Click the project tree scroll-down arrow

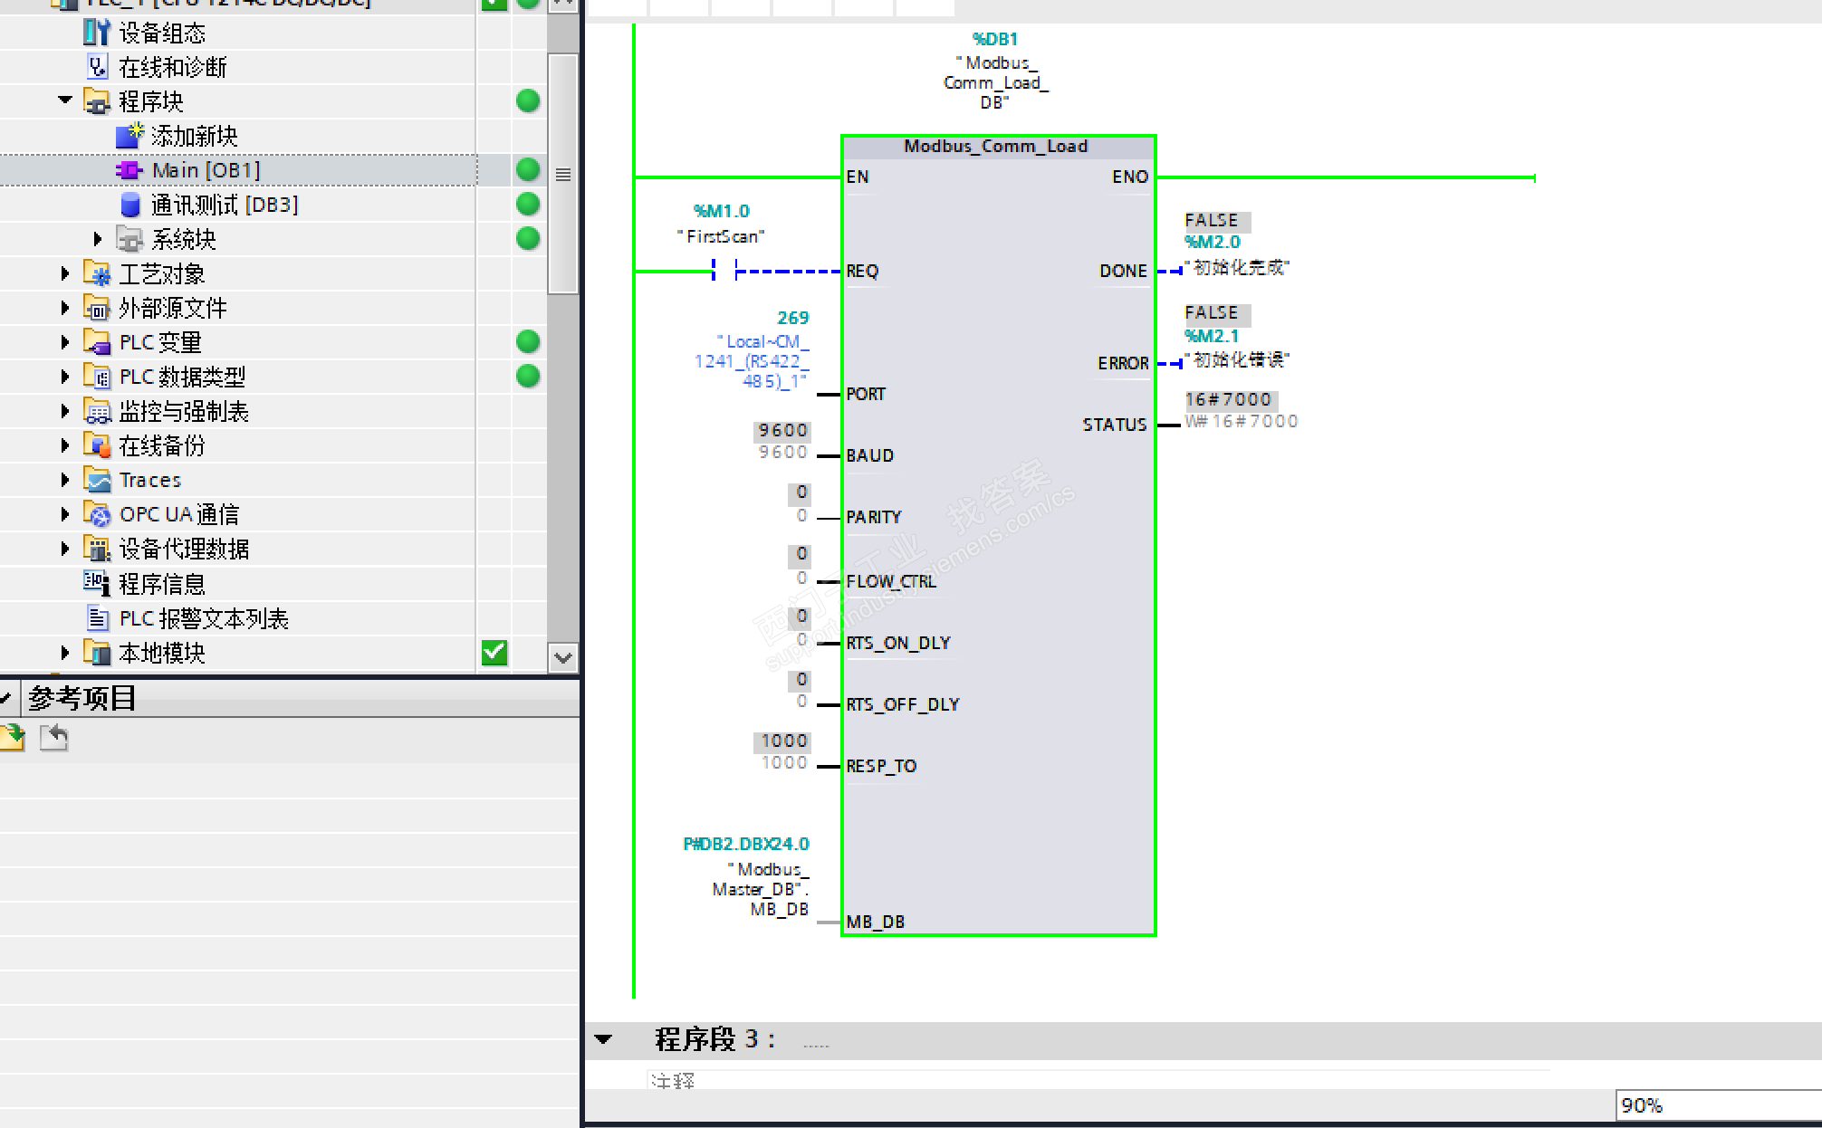point(562,657)
